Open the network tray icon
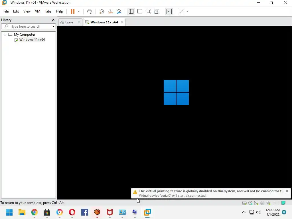The height and width of the screenshot is (219, 292). click(252, 212)
